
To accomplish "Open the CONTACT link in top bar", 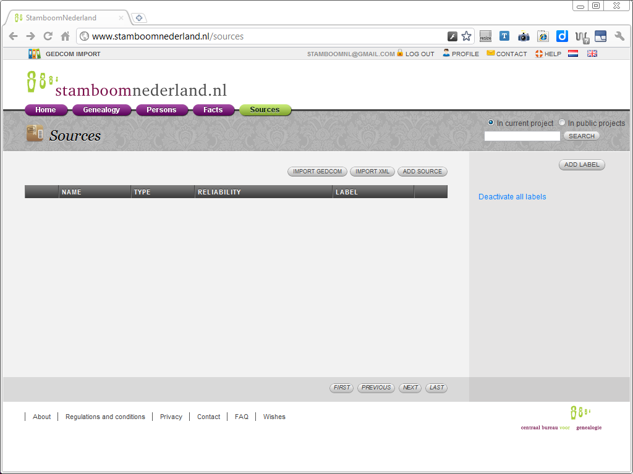I will [511, 54].
